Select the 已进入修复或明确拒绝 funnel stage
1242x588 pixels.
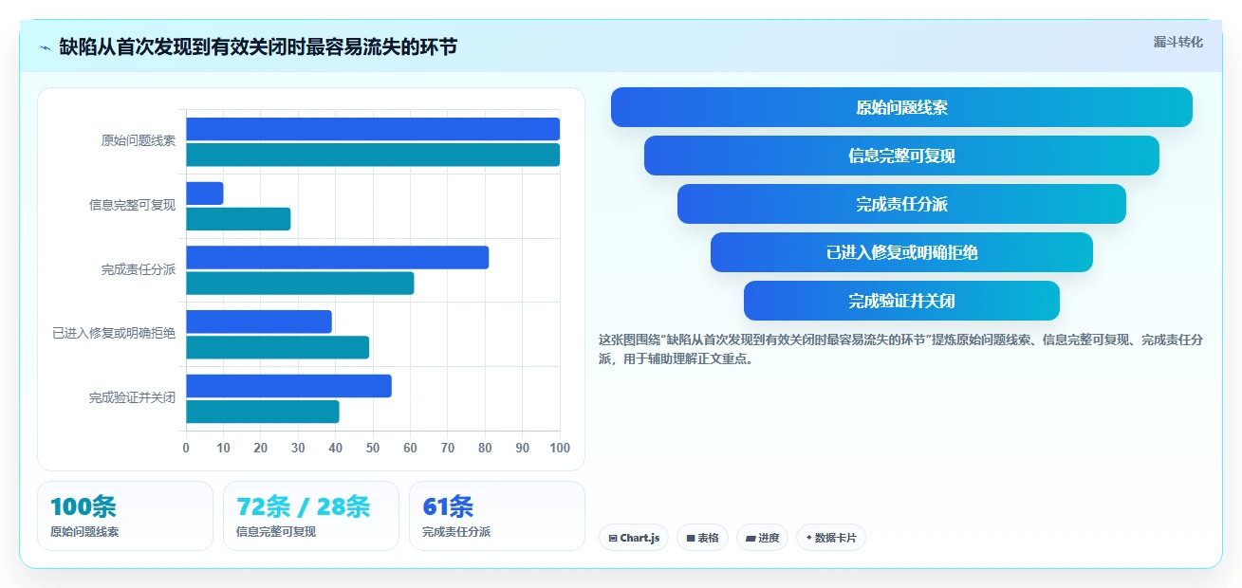(x=901, y=252)
